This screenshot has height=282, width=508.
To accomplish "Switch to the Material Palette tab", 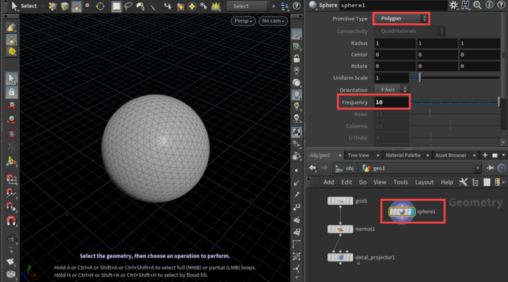I will tap(403, 155).
